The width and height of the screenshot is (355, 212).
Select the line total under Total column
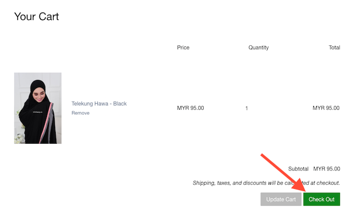[326, 108]
